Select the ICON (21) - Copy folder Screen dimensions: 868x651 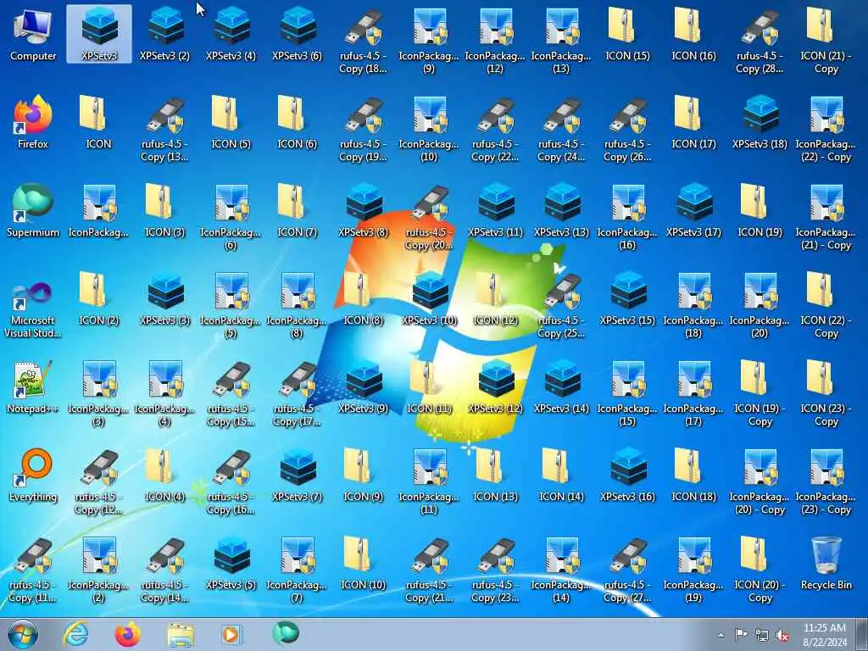826,41
